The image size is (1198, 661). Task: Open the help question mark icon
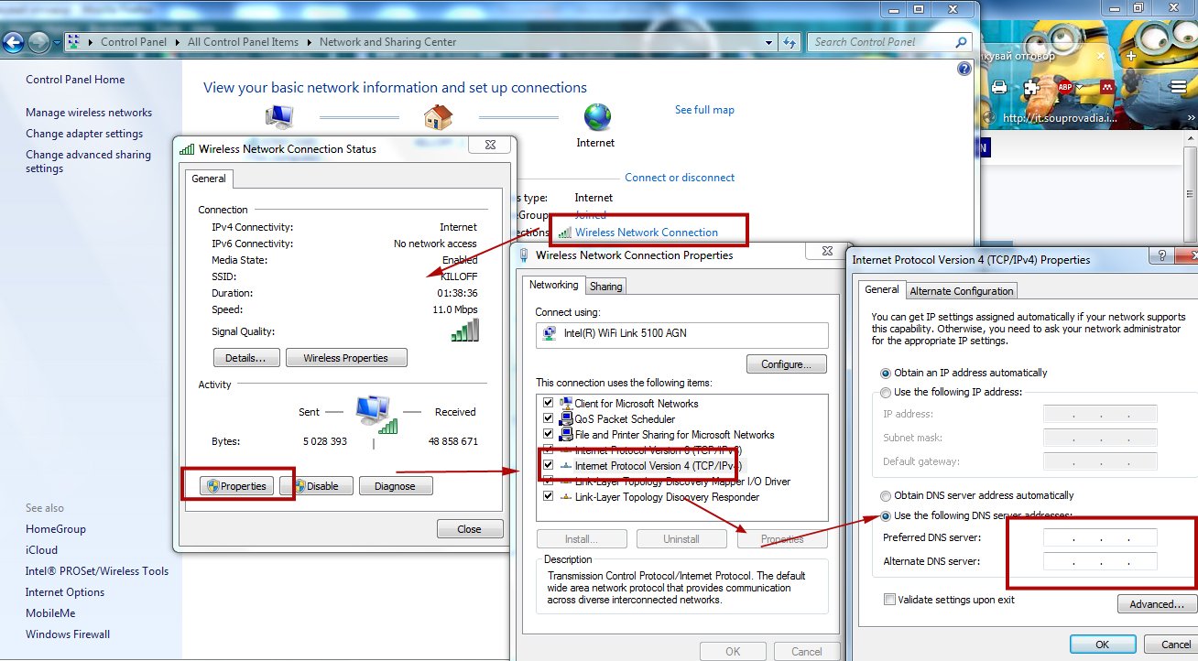click(x=964, y=69)
